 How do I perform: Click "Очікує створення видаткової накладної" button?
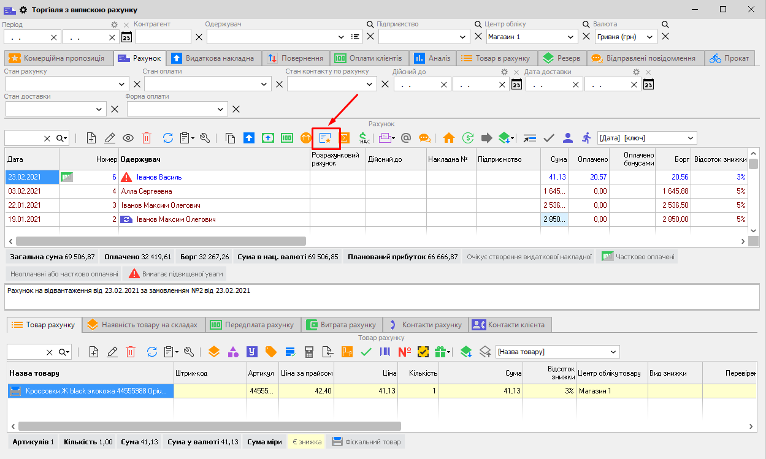(529, 257)
